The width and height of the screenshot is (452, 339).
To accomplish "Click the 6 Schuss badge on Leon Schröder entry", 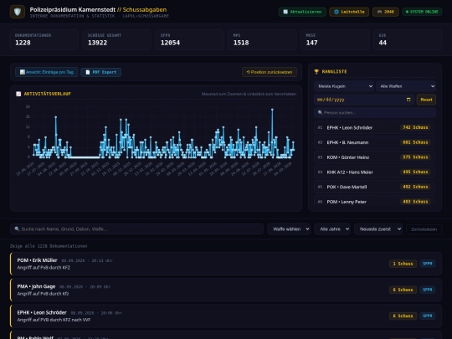I will tap(403, 316).
